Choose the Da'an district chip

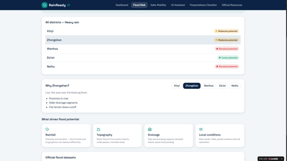point(223,86)
